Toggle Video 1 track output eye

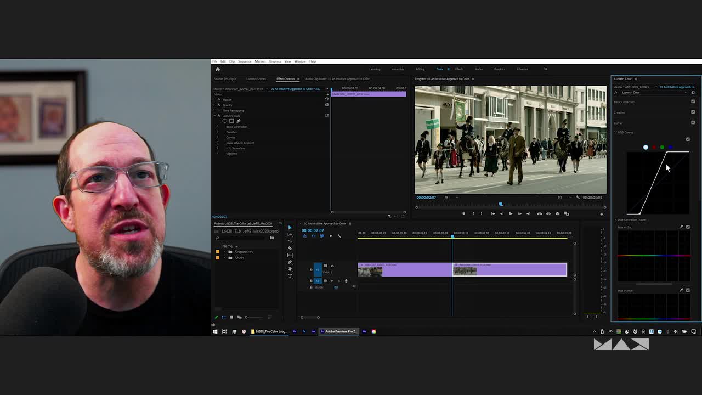pyautogui.click(x=332, y=266)
